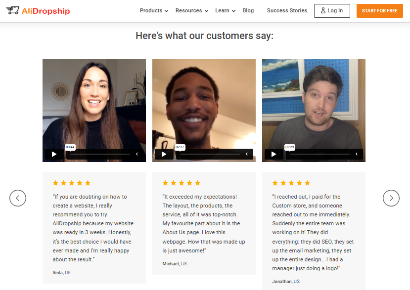
Task: Go to previous testimonials with left arrow
Action: coord(18,198)
